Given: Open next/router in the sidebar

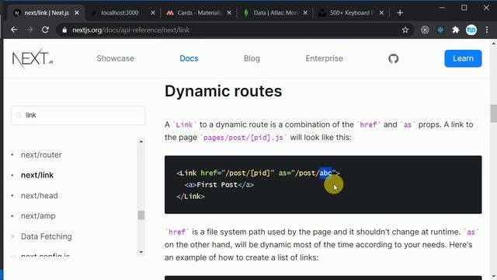Looking at the screenshot, I should click(41, 155).
